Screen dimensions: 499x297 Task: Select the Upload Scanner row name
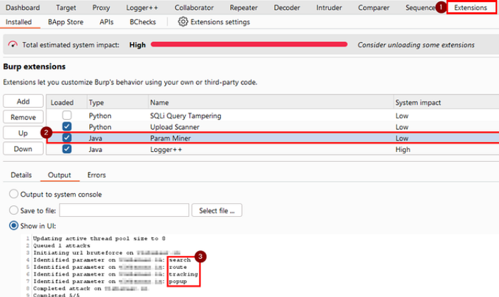point(174,127)
